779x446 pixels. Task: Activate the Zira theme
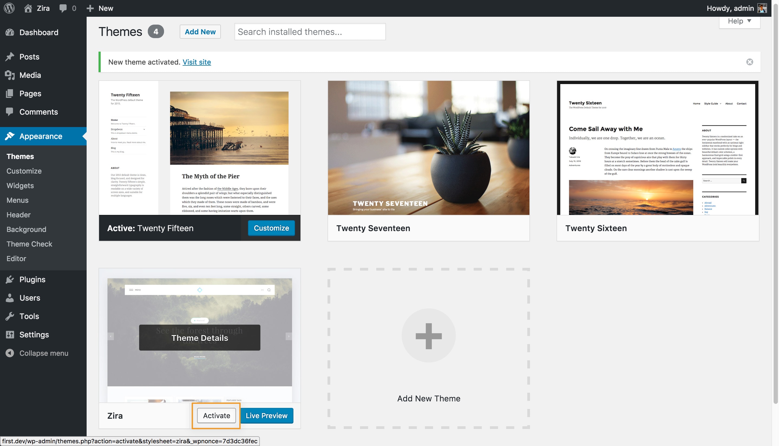pyautogui.click(x=216, y=416)
